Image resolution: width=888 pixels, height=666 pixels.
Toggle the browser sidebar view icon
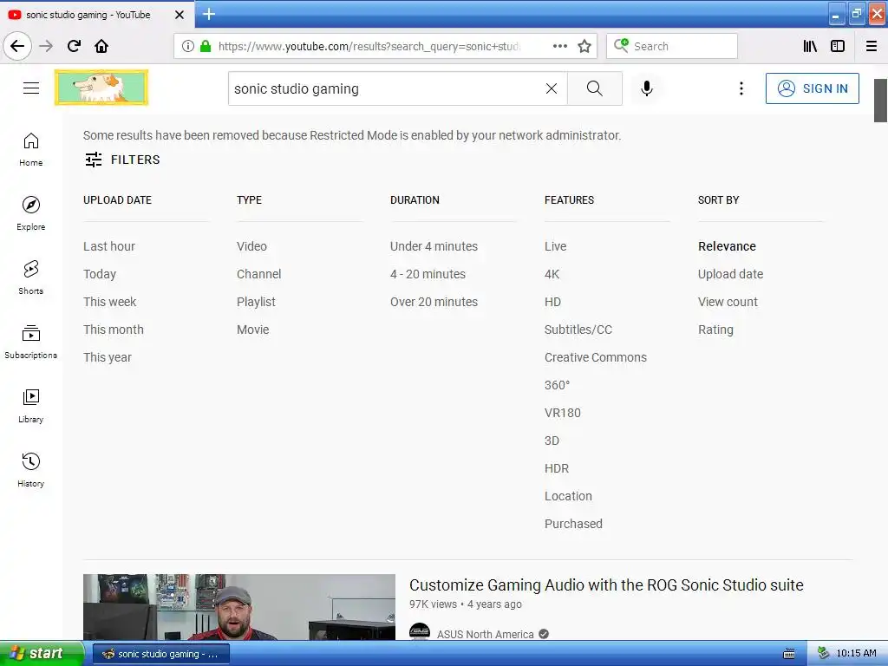pos(838,46)
